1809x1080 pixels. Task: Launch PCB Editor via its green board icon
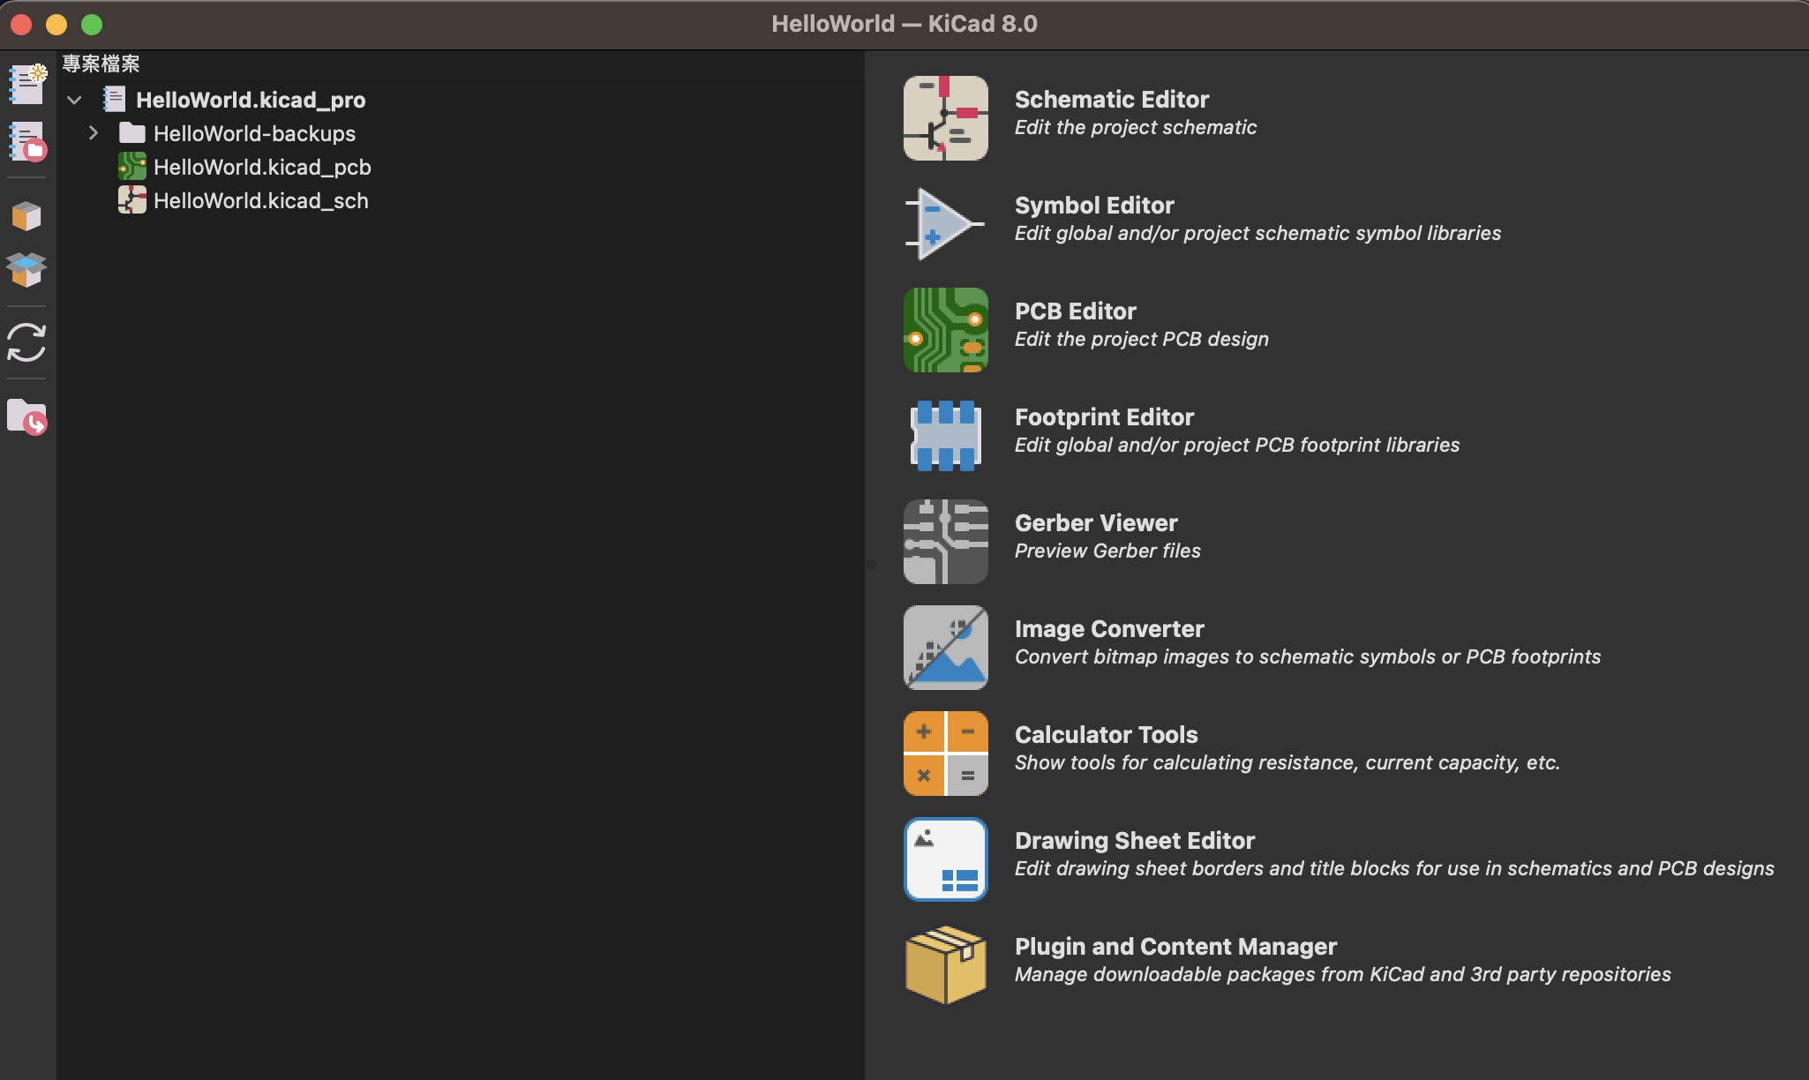(x=945, y=330)
